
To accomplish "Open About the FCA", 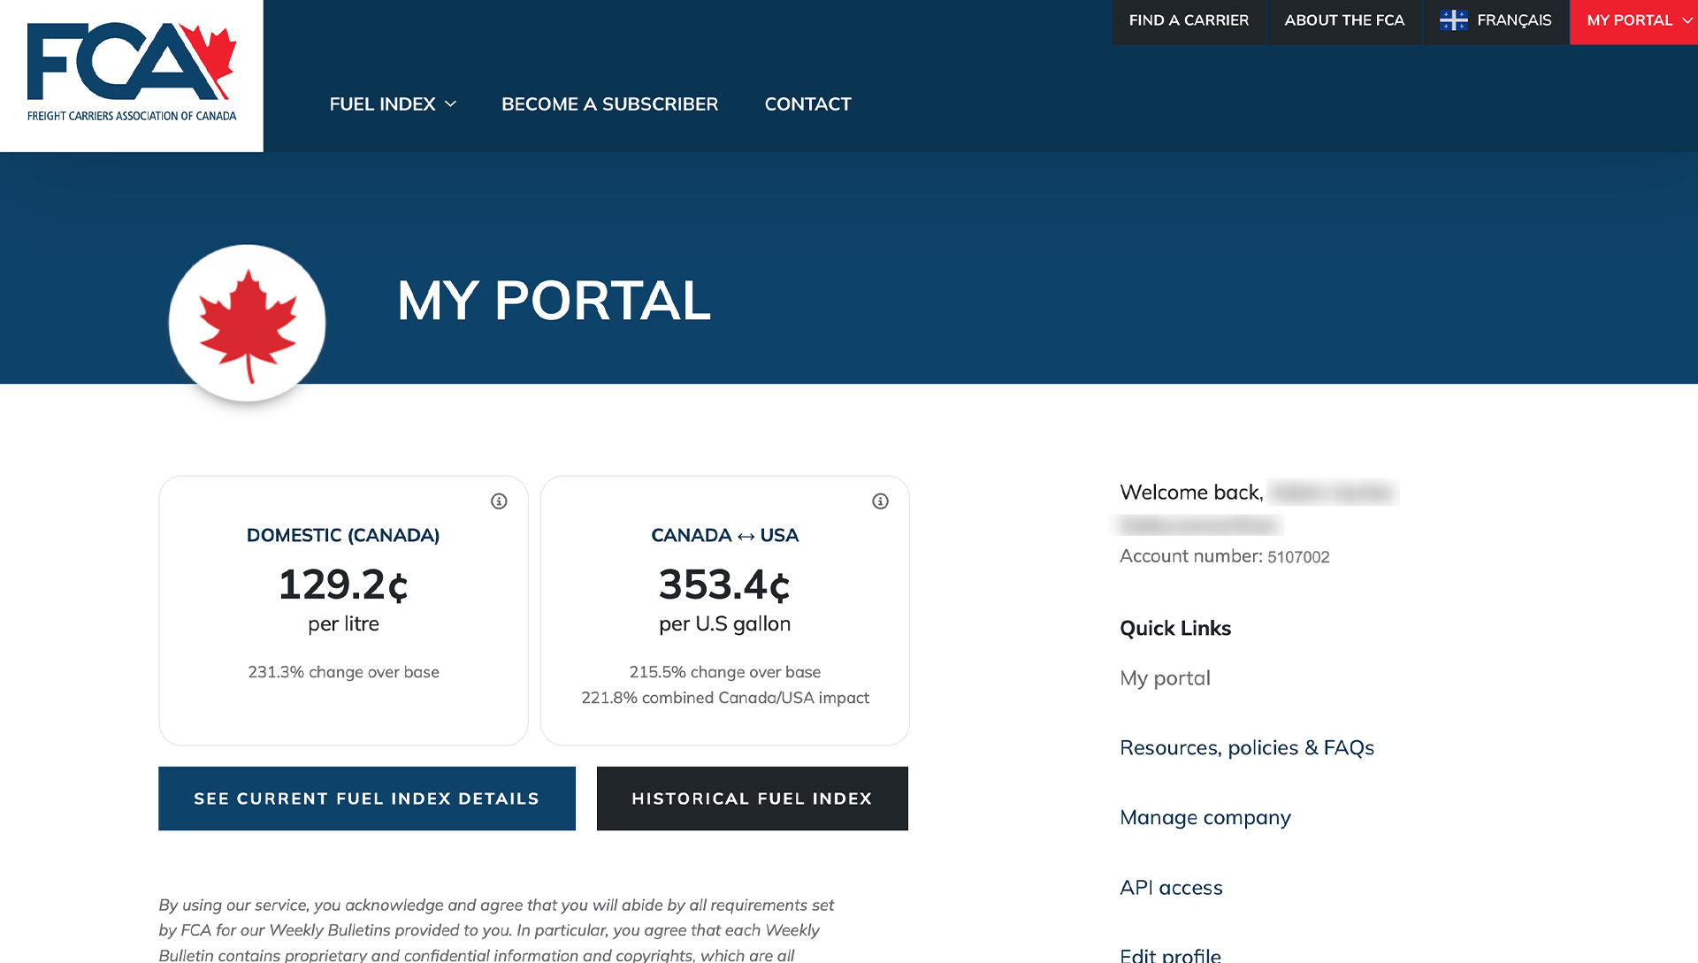I will [x=1344, y=20].
